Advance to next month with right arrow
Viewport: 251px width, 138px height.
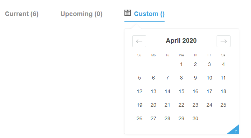223,41
